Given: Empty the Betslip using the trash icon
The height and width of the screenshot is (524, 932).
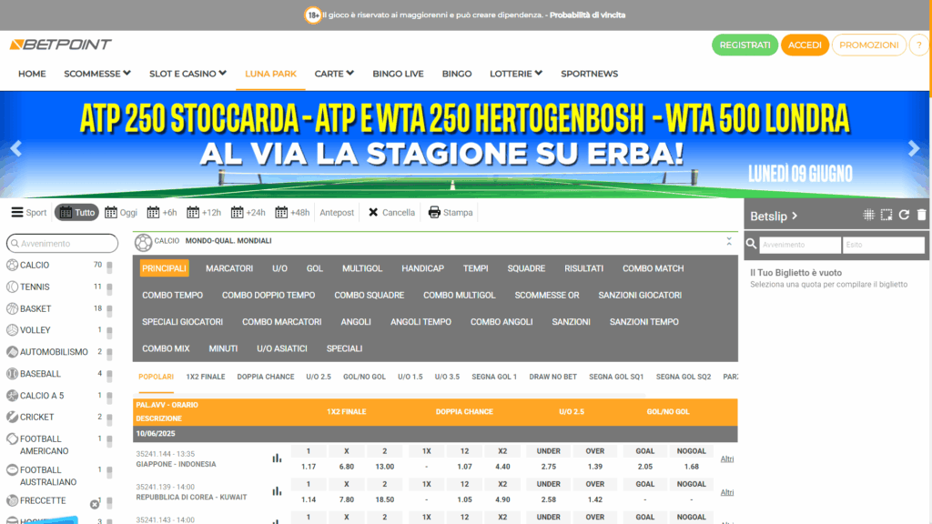Looking at the screenshot, I should (x=922, y=213).
